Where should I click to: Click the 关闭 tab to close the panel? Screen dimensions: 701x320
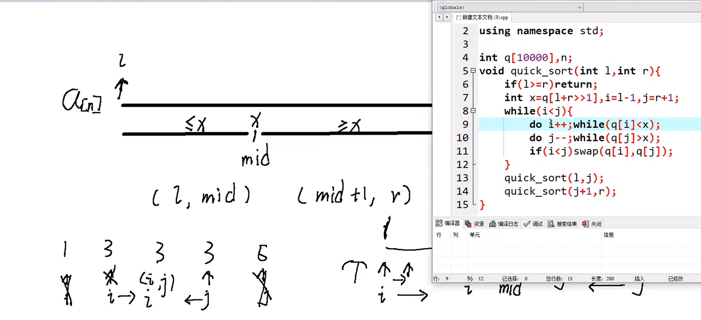[591, 224]
